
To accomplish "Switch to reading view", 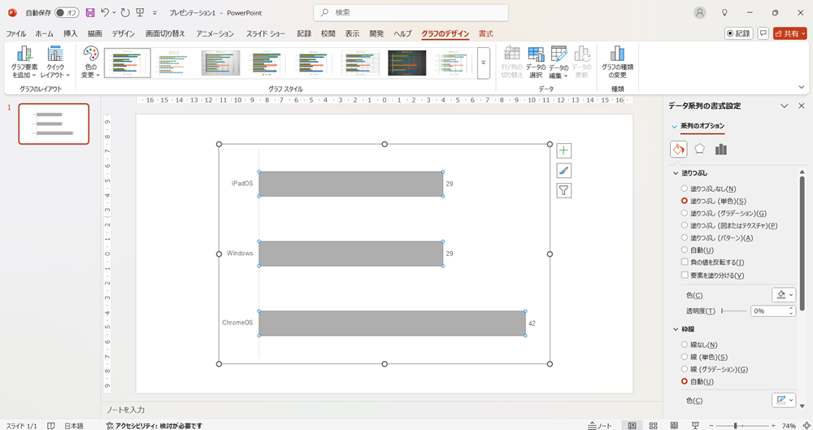I will (x=674, y=426).
